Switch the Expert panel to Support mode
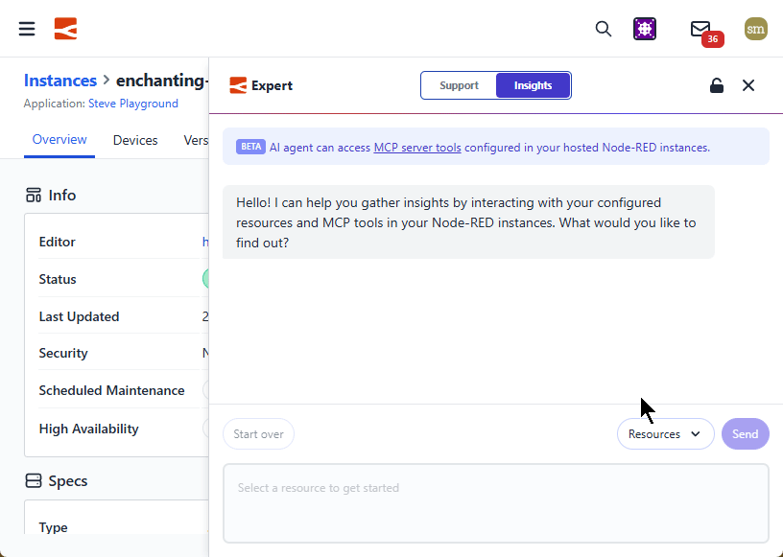Image resolution: width=783 pixels, height=557 pixels. 459,84
